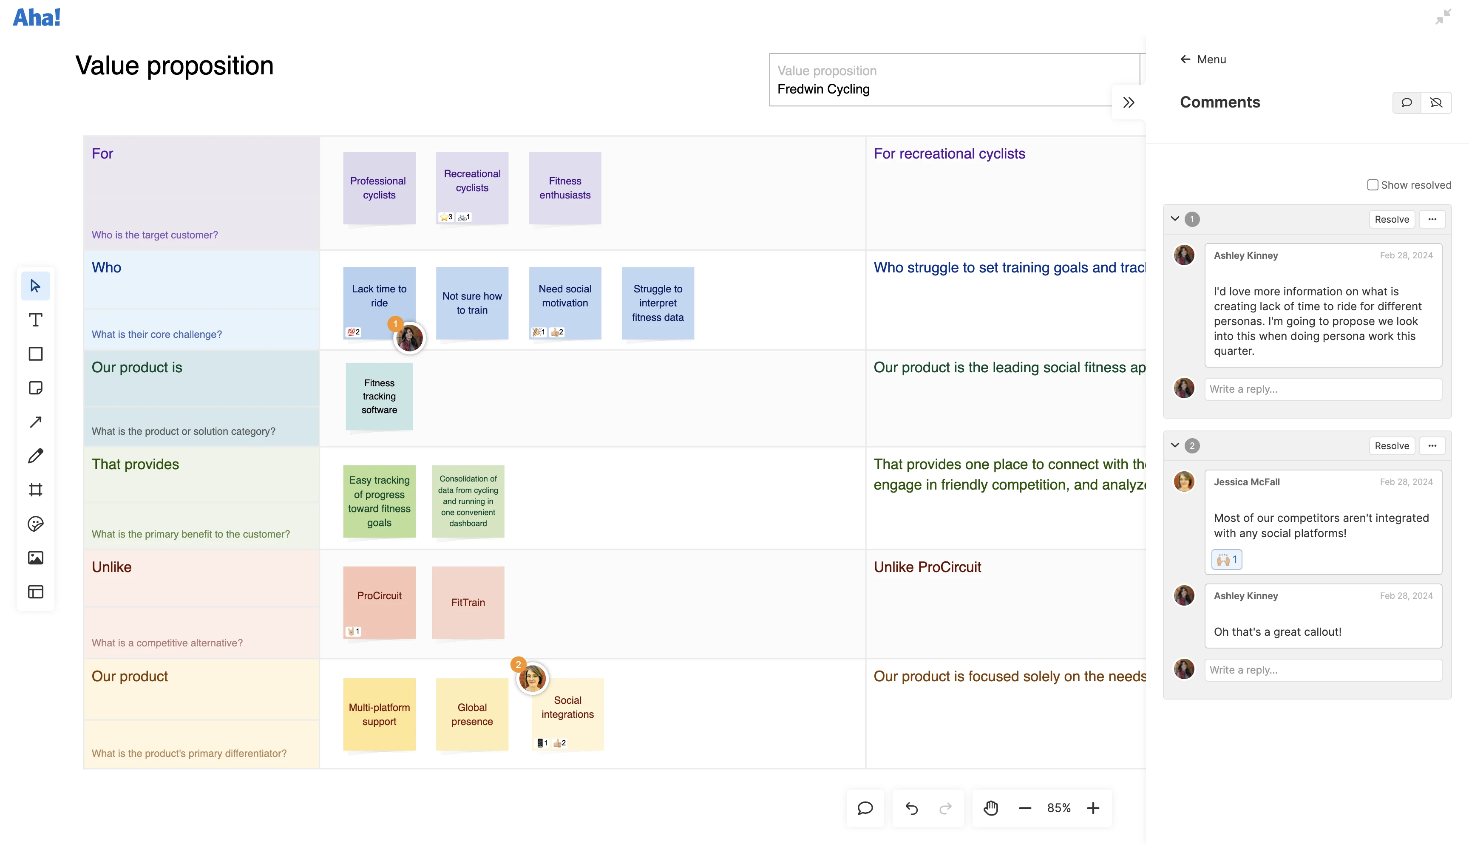Open more options for comment thread 1
This screenshot has width=1469, height=844.
click(1432, 219)
